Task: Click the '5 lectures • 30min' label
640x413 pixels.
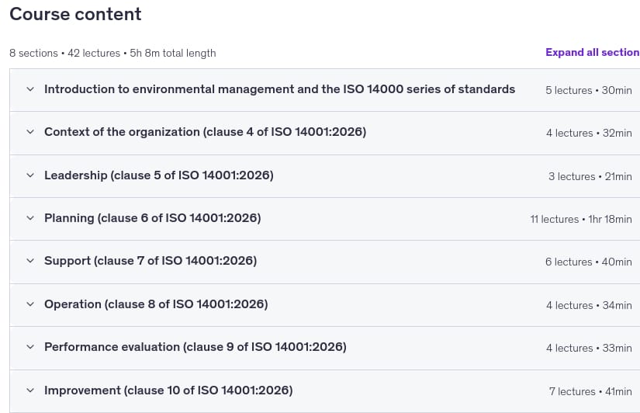Action: [589, 90]
